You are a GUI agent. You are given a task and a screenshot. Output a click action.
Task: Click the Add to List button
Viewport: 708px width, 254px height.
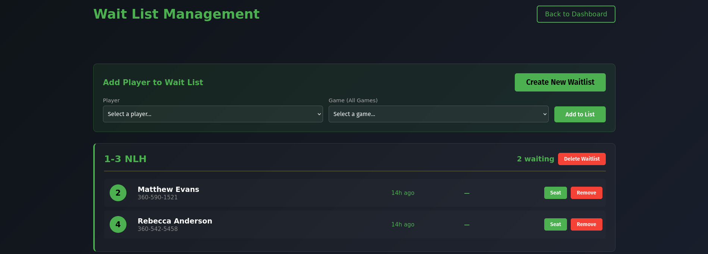(x=580, y=114)
